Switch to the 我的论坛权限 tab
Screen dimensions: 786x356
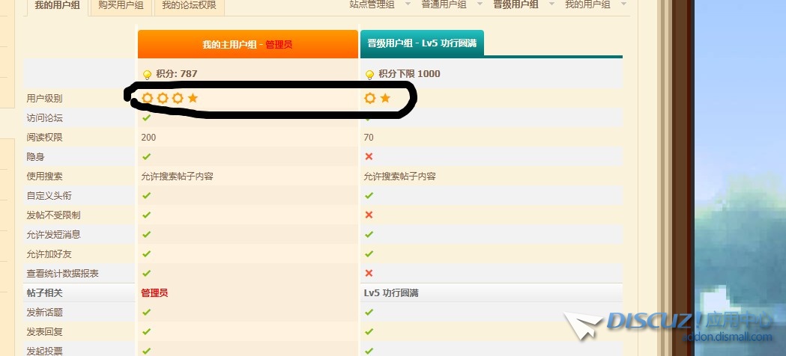[189, 5]
